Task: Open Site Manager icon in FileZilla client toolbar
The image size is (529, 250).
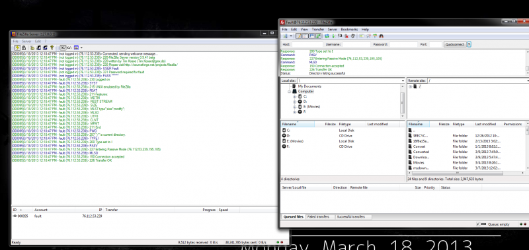Action: [286, 36]
